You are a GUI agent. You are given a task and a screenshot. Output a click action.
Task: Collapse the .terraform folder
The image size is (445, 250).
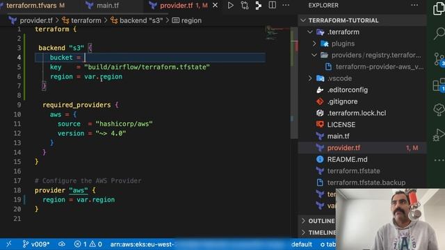click(x=310, y=32)
